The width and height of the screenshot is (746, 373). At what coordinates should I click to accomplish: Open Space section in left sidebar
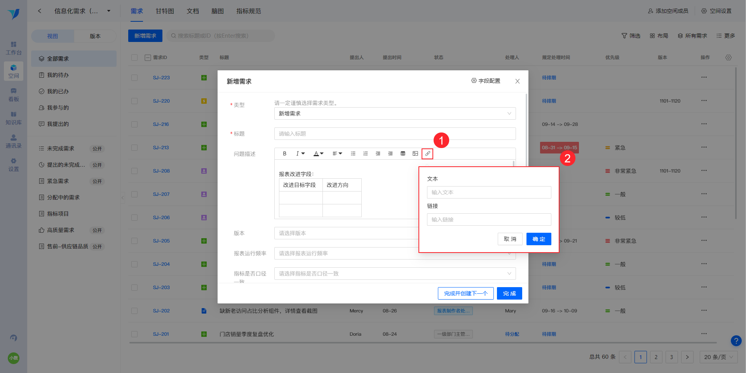[x=14, y=71]
